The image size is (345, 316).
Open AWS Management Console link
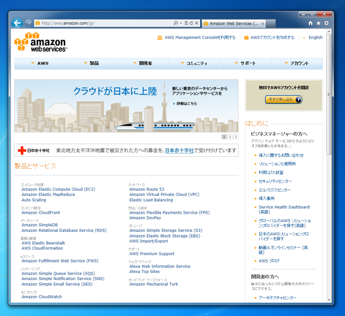pyautogui.click(x=200, y=37)
